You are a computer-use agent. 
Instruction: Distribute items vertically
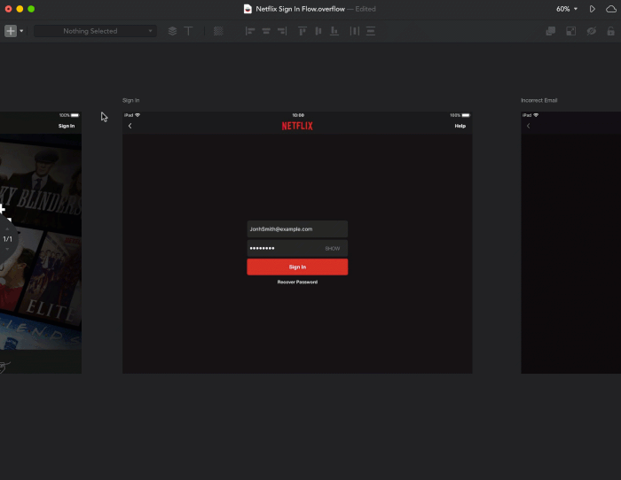(x=371, y=31)
